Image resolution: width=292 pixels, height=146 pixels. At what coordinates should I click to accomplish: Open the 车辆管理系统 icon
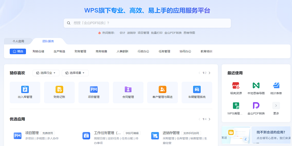[x=197, y=89]
